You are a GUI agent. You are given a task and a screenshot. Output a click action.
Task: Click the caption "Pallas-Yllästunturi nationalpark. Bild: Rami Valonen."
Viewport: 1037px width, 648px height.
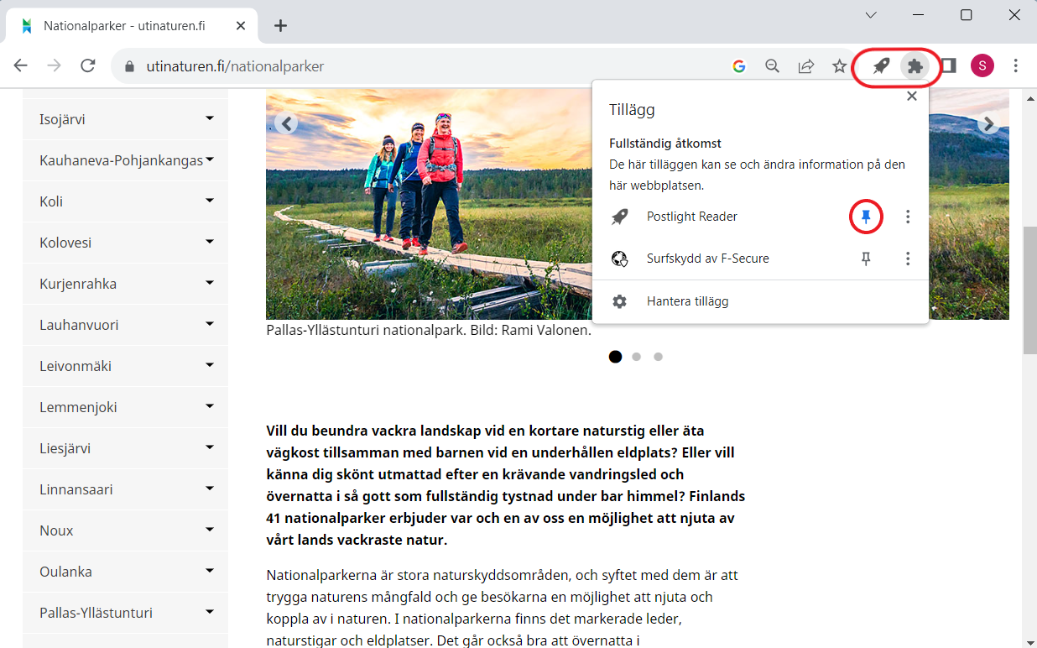(429, 330)
